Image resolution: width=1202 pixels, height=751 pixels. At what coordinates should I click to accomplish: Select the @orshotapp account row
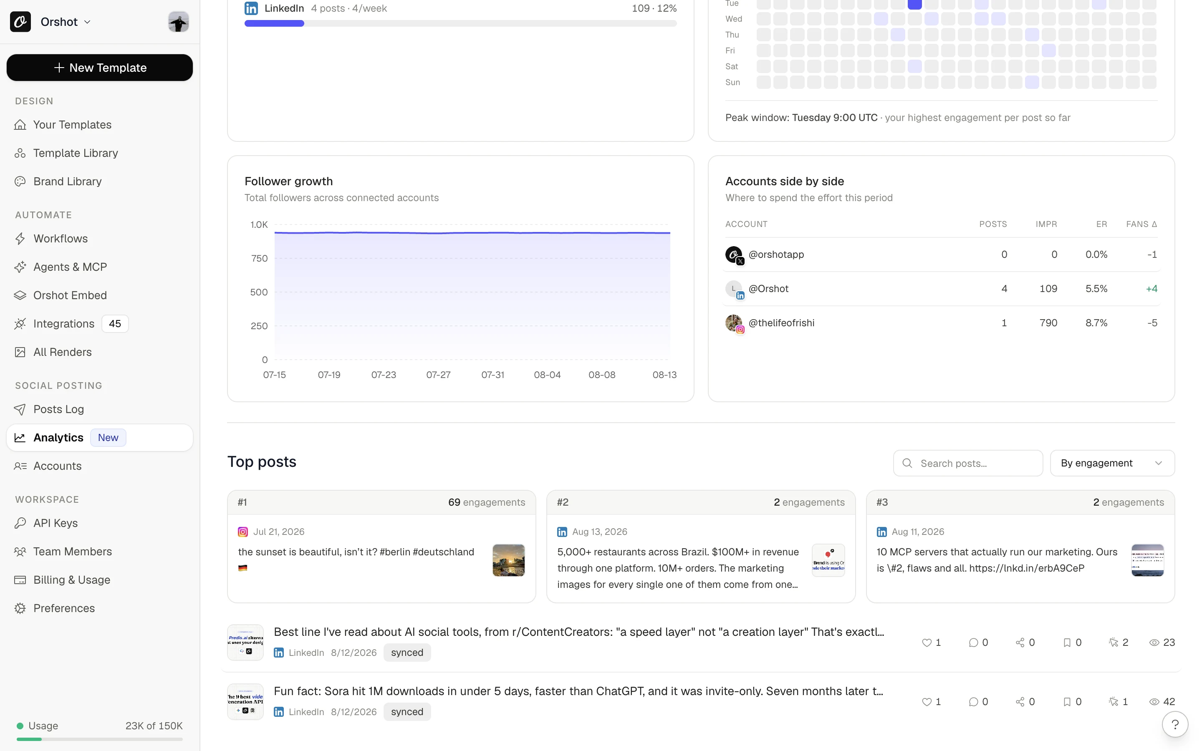[x=941, y=255]
